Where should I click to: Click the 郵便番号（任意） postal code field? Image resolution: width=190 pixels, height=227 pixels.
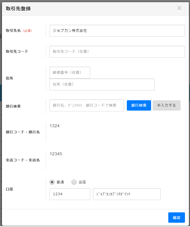point(70,72)
